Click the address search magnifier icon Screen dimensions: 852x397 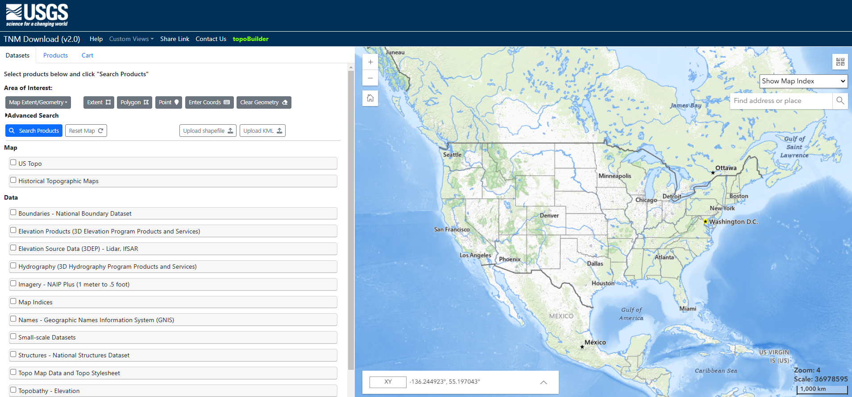[x=840, y=101]
